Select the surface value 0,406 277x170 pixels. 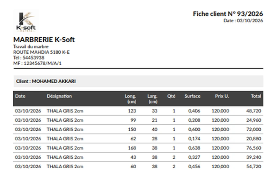(x=194, y=111)
